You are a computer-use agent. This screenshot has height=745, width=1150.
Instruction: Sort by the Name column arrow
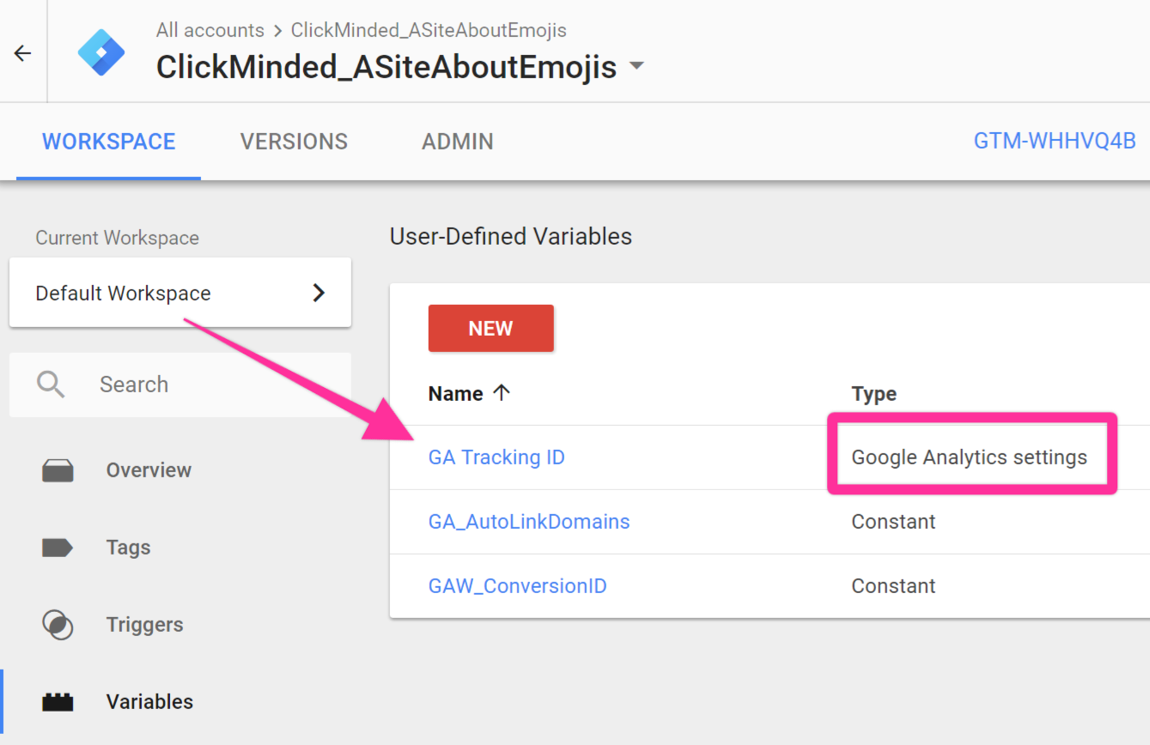[x=502, y=393]
